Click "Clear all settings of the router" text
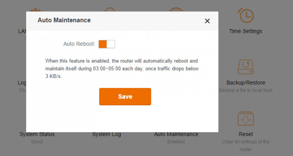Image resolution: width=293 pixels, height=156 pixels. point(246,145)
